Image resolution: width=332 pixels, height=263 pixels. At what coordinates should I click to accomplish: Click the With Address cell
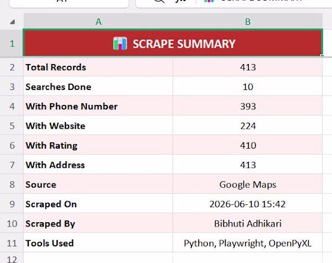pos(98,165)
